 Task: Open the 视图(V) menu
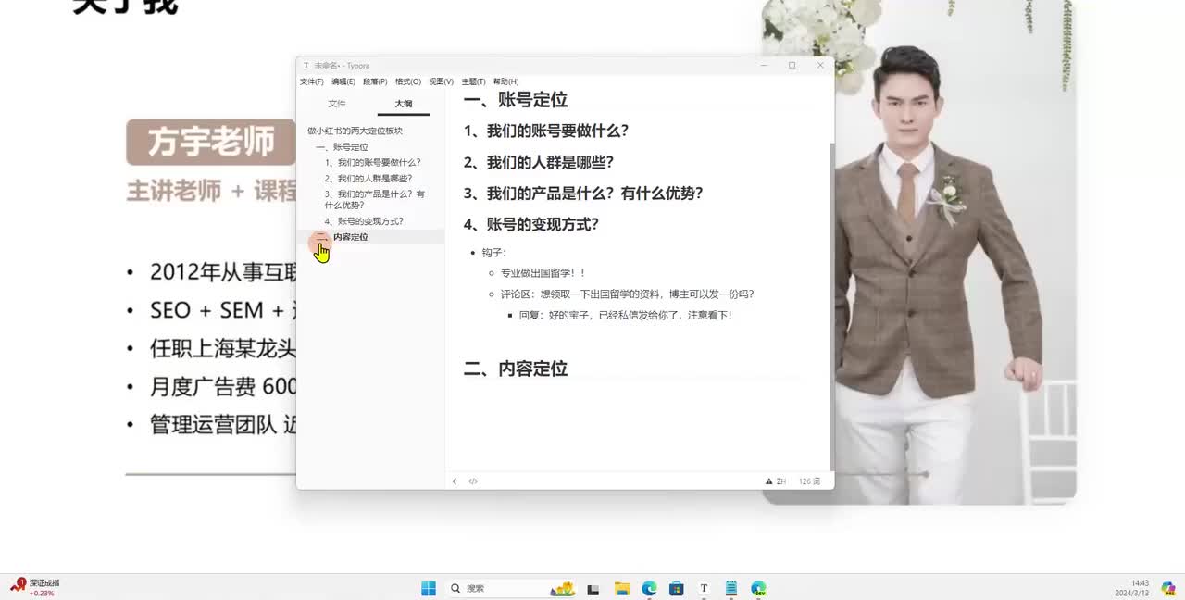tap(441, 81)
